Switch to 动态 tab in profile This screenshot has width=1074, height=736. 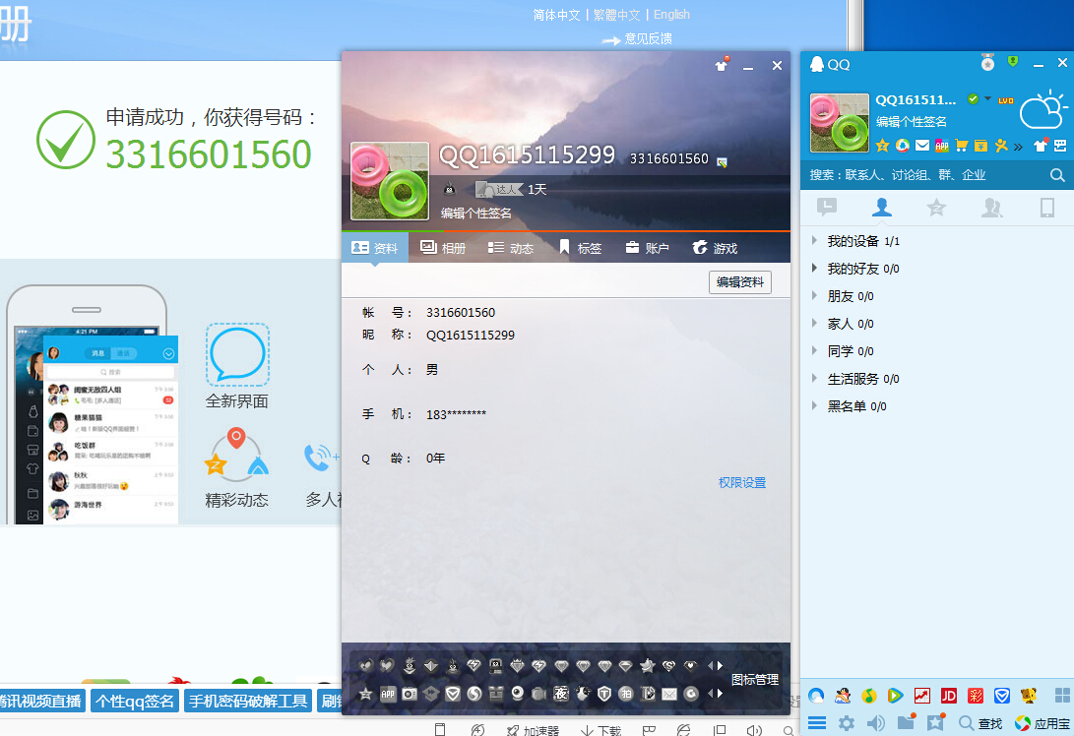coord(510,248)
